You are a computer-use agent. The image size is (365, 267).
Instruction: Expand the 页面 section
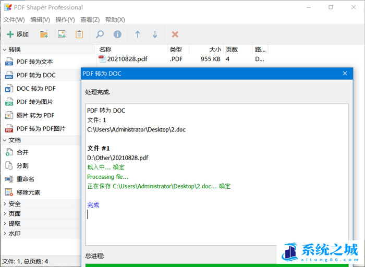pyautogui.click(x=4, y=214)
